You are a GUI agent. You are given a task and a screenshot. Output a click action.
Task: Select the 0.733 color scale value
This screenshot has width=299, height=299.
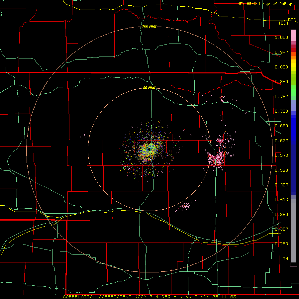pyautogui.click(x=281, y=111)
